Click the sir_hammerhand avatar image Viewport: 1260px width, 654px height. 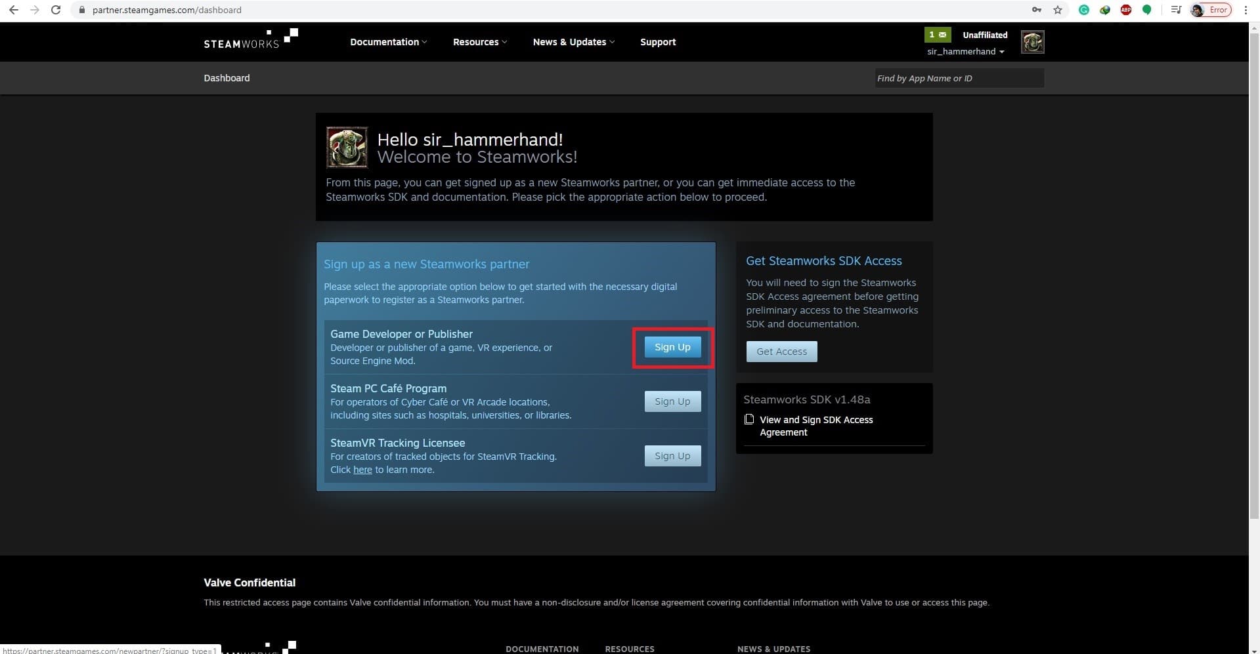[x=1032, y=41]
